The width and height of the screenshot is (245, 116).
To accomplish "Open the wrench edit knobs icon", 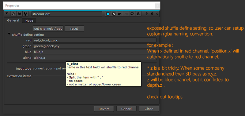I will tap(25, 14).
